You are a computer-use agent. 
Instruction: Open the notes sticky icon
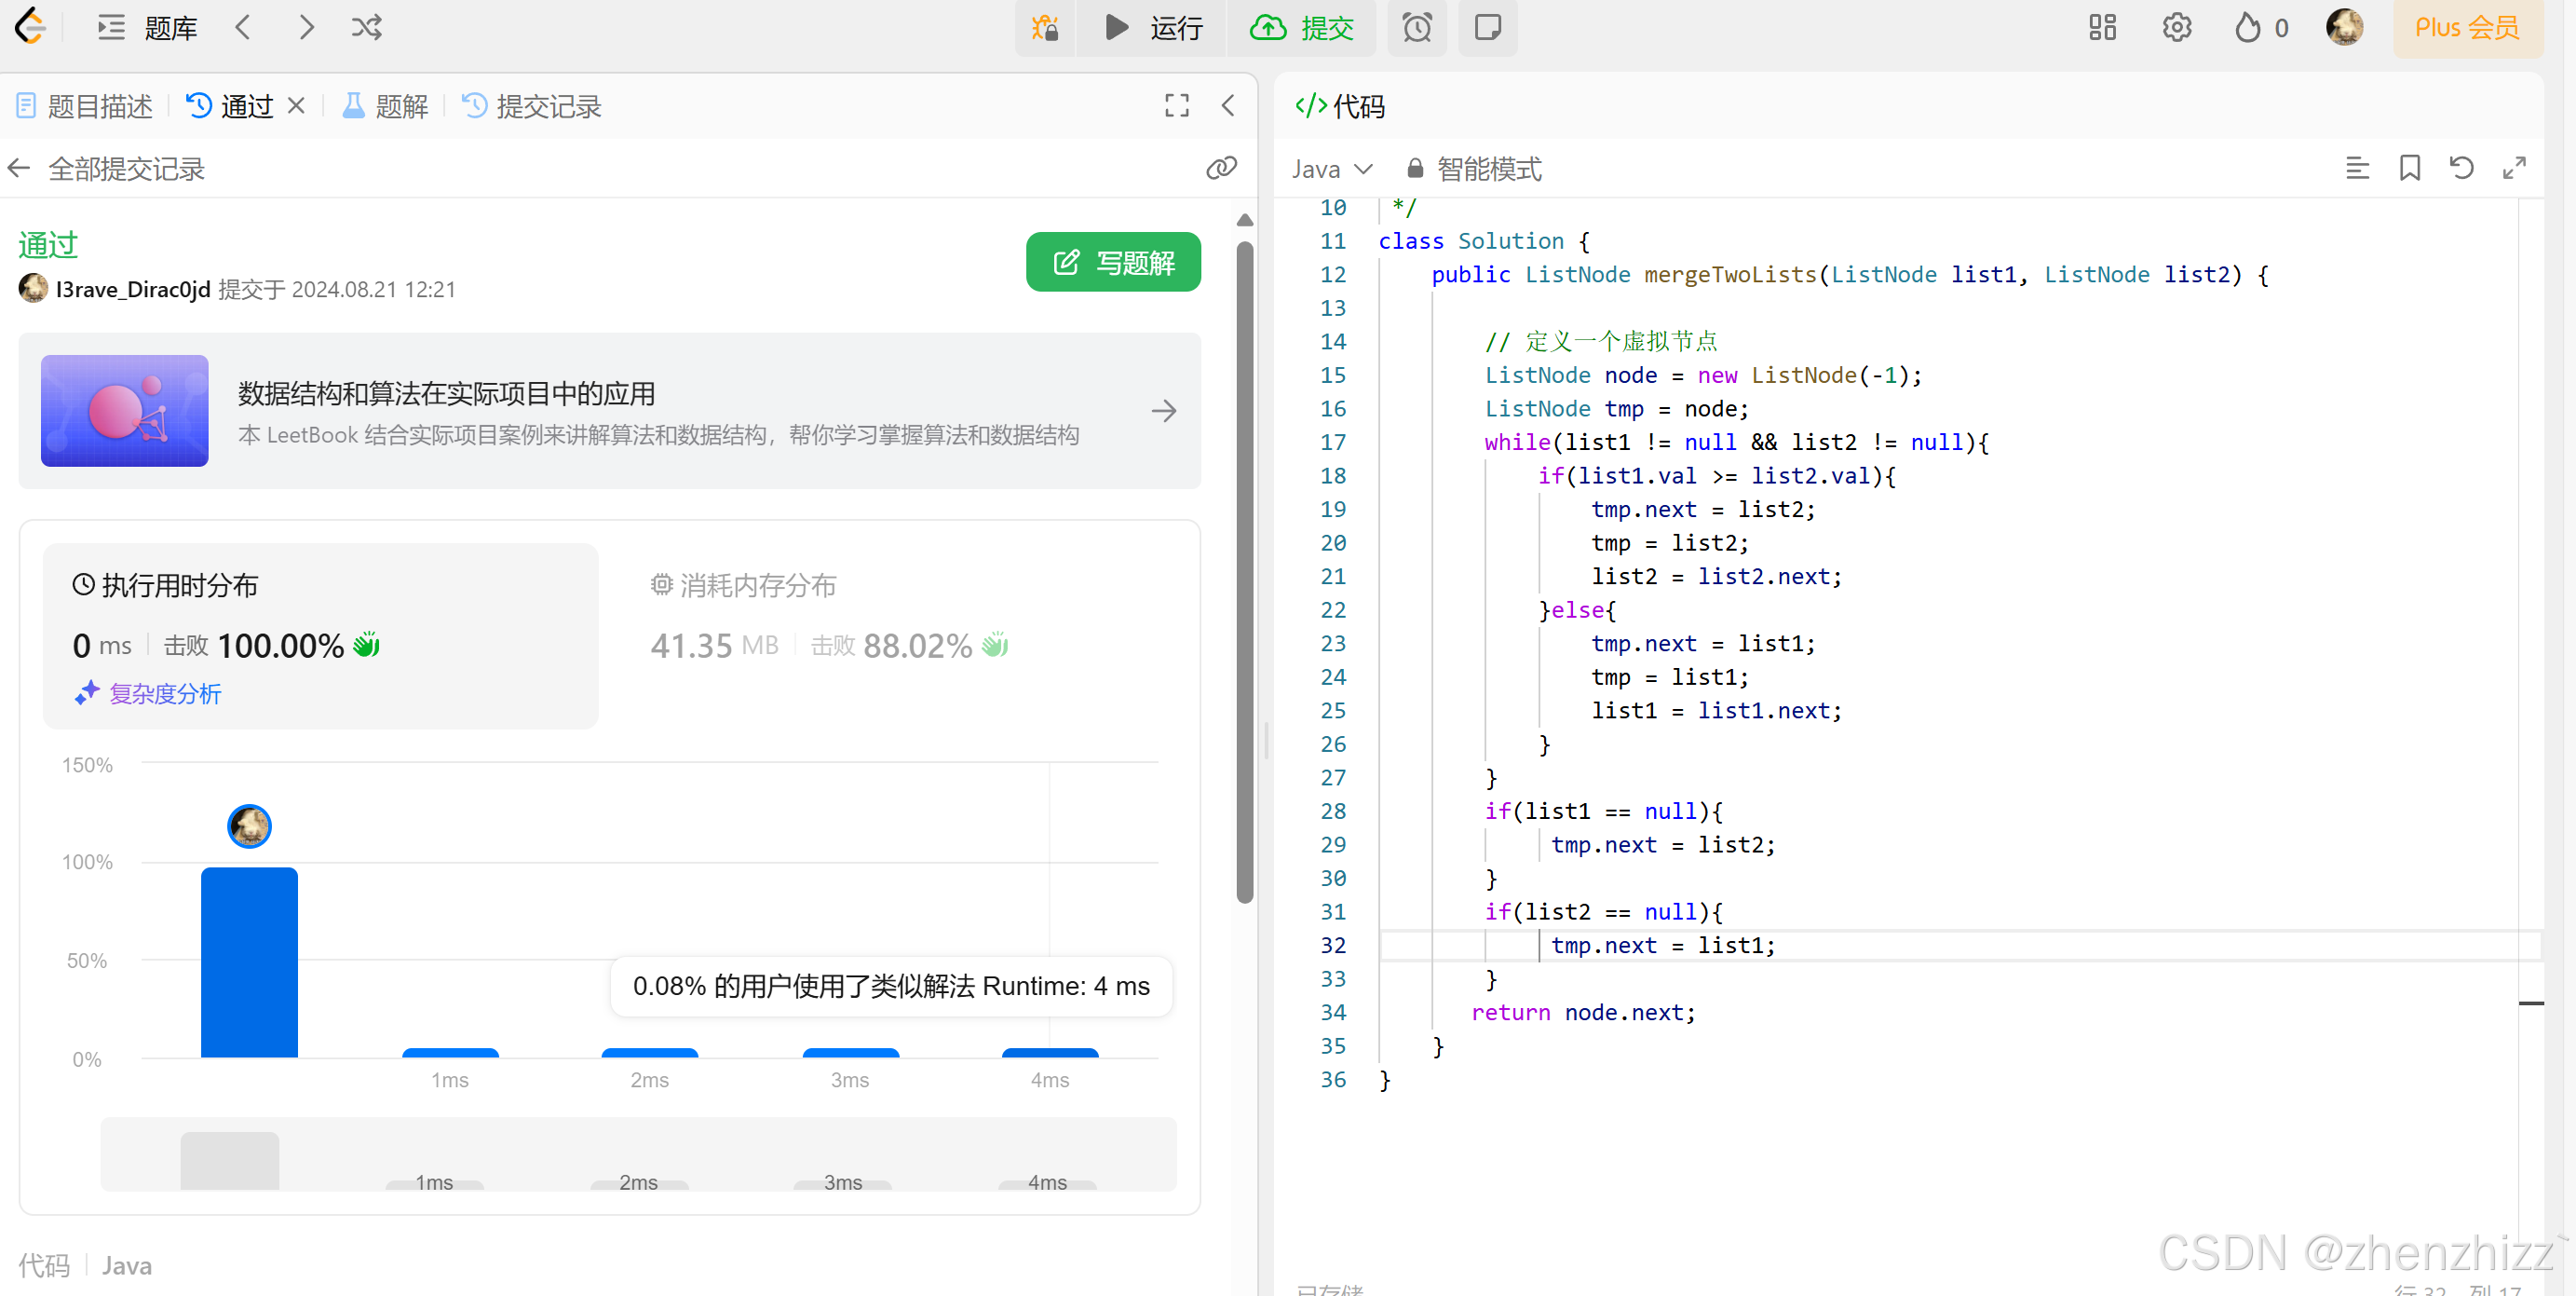[x=1487, y=27]
